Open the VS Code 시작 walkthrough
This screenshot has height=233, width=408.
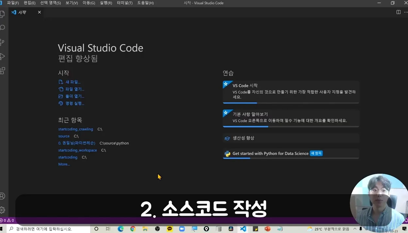pos(291,92)
